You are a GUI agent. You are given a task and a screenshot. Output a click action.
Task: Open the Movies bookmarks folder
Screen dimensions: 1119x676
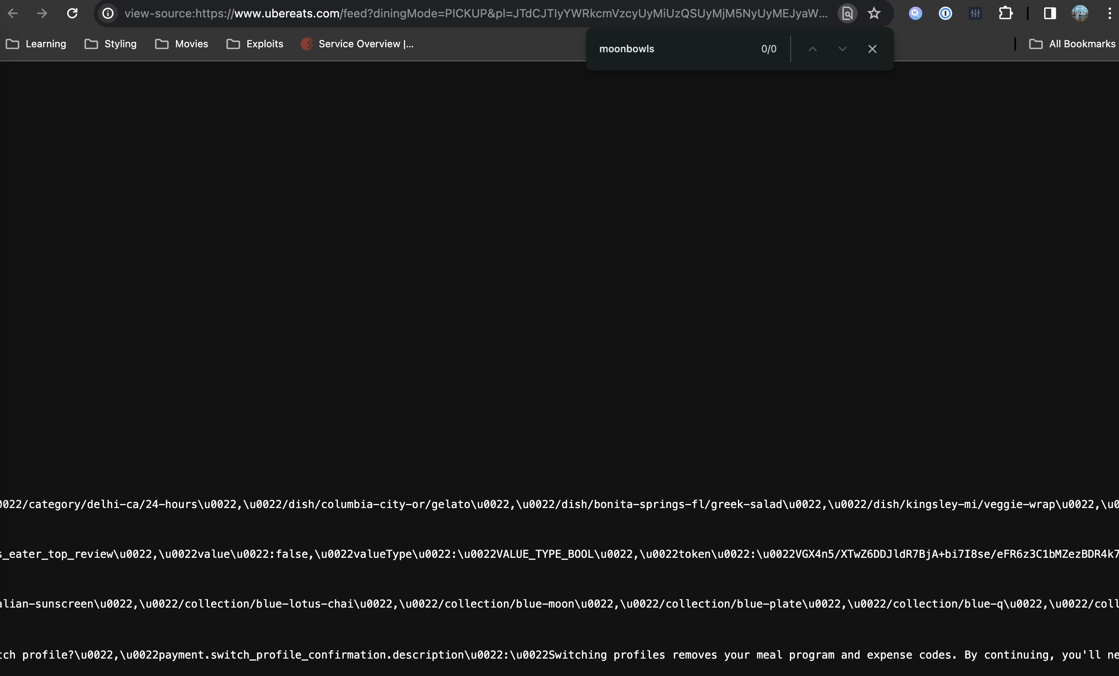tap(182, 44)
